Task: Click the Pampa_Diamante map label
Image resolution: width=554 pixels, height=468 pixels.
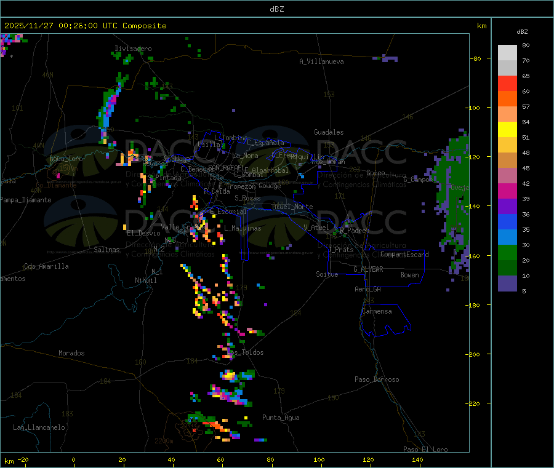Action: coord(26,200)
